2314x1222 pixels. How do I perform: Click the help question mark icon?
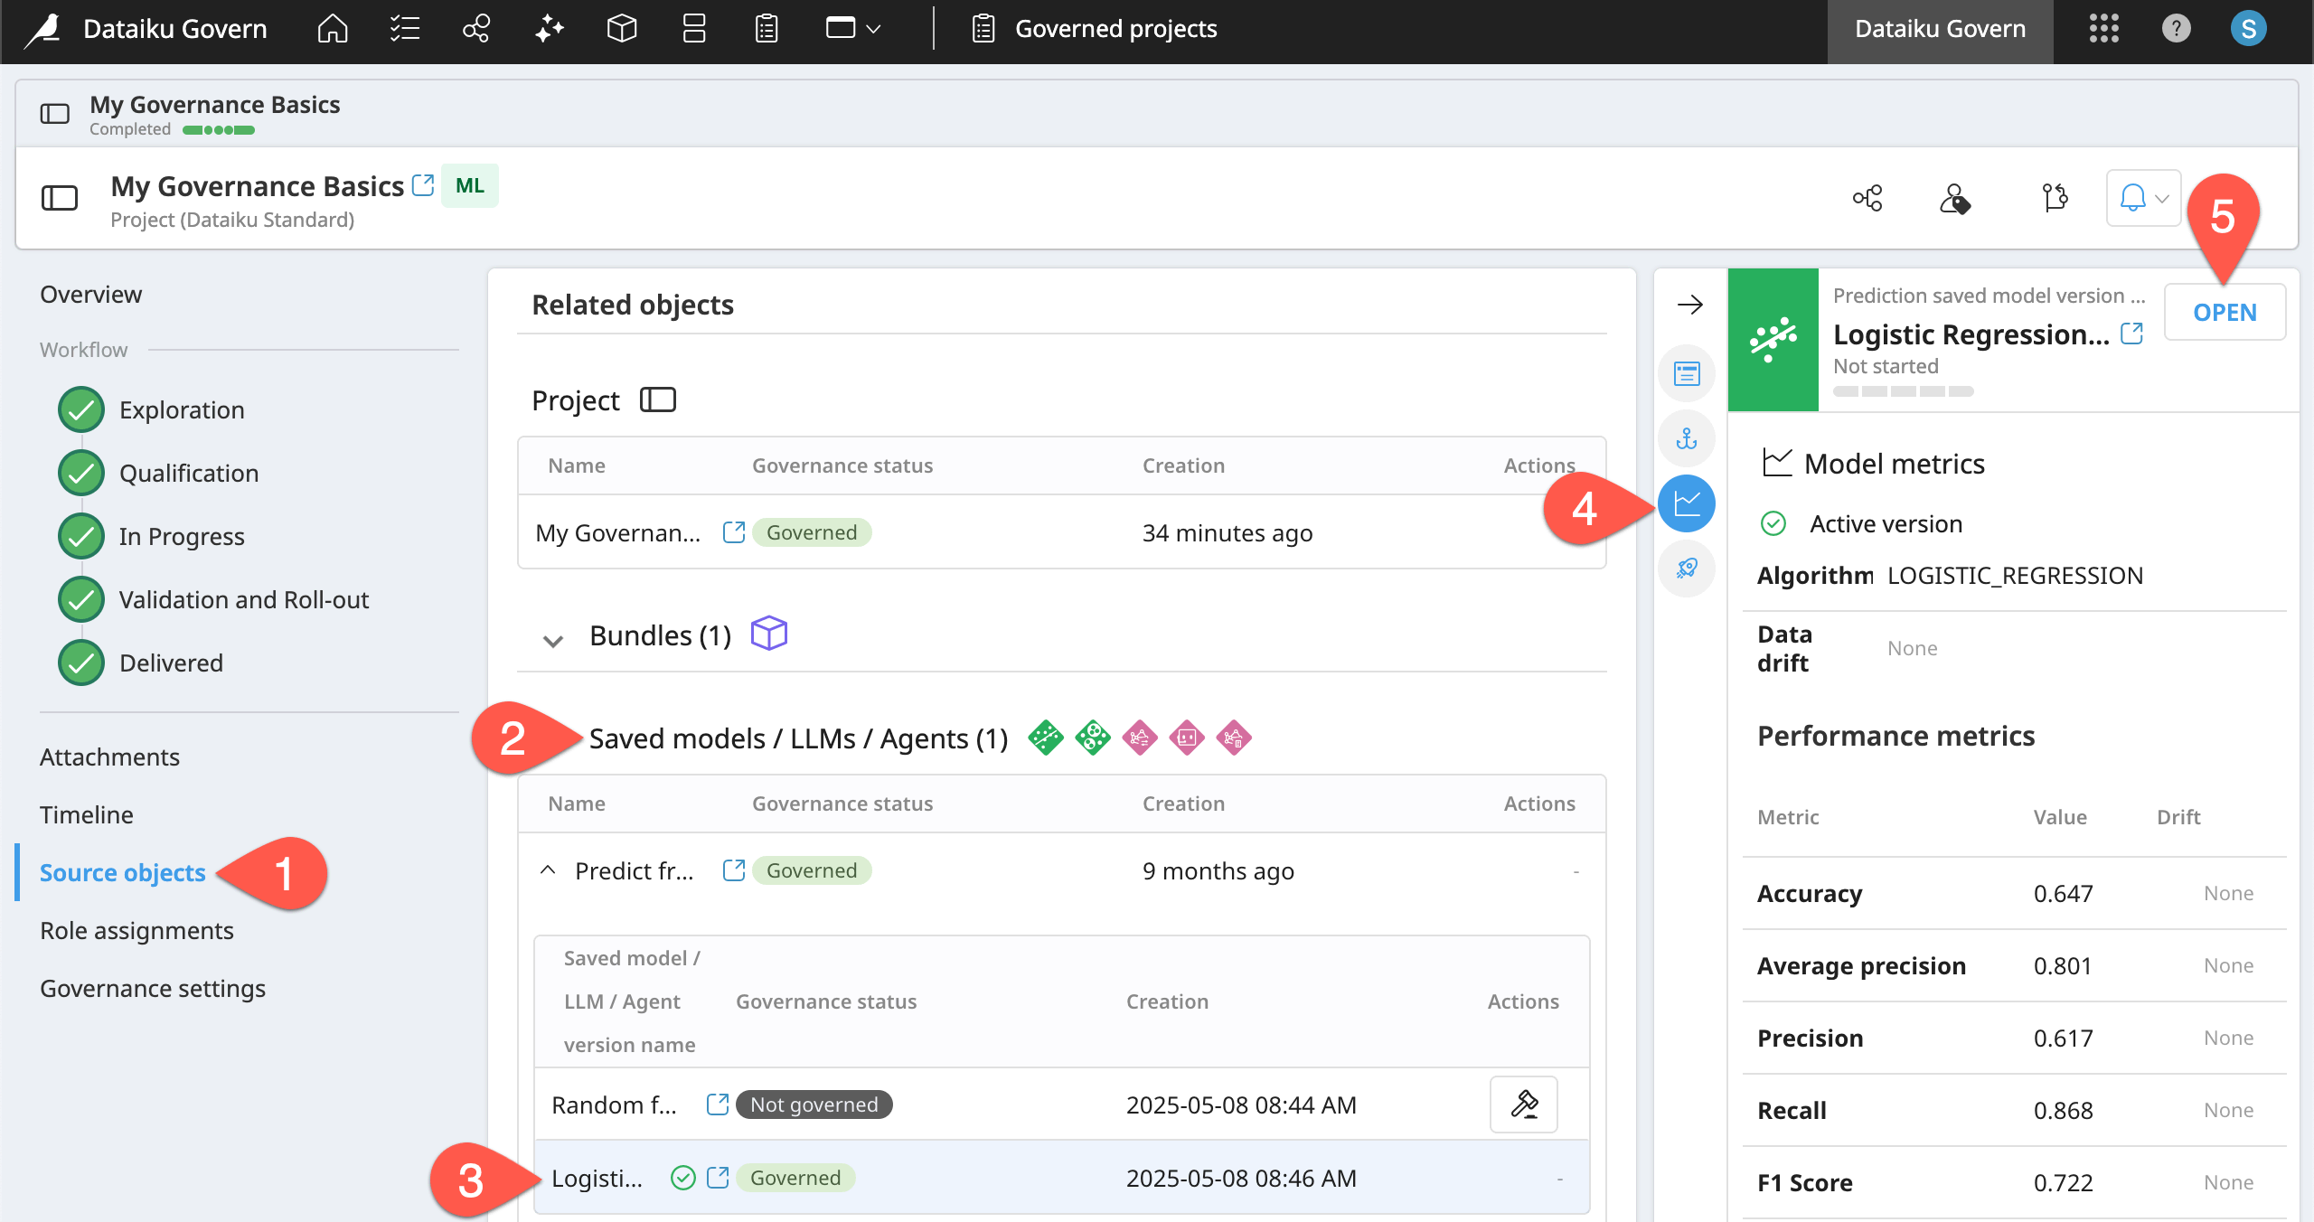[2177, 29]
